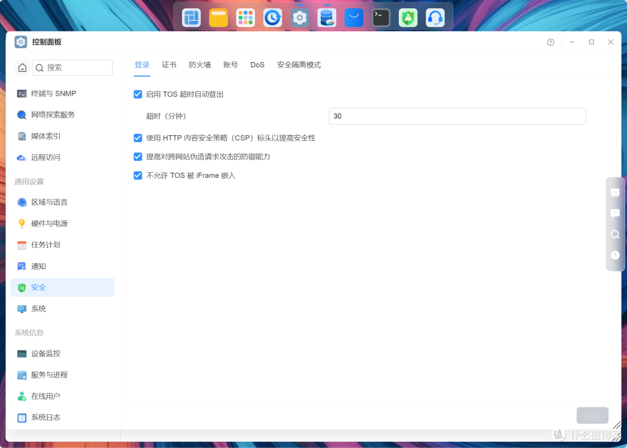Screen dimensions: 627x448
Task: Open 硬件与电源 settings
Action: point(62,224)
